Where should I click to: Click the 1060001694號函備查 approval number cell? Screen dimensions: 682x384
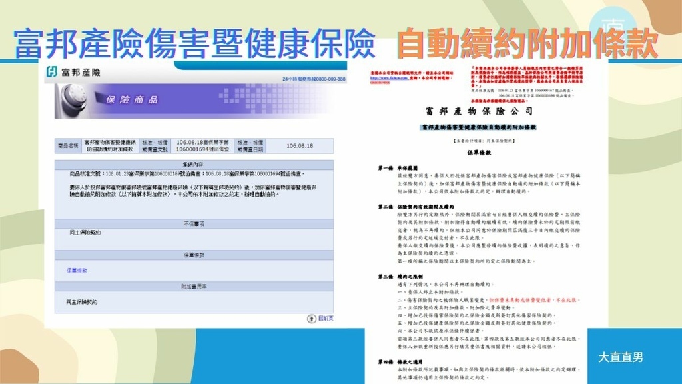pos(202,146)
